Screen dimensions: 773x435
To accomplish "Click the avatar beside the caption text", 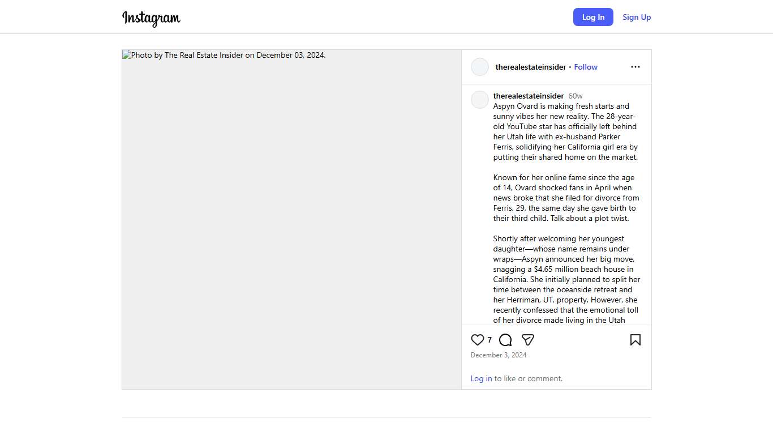I will [x=480, y=100].
